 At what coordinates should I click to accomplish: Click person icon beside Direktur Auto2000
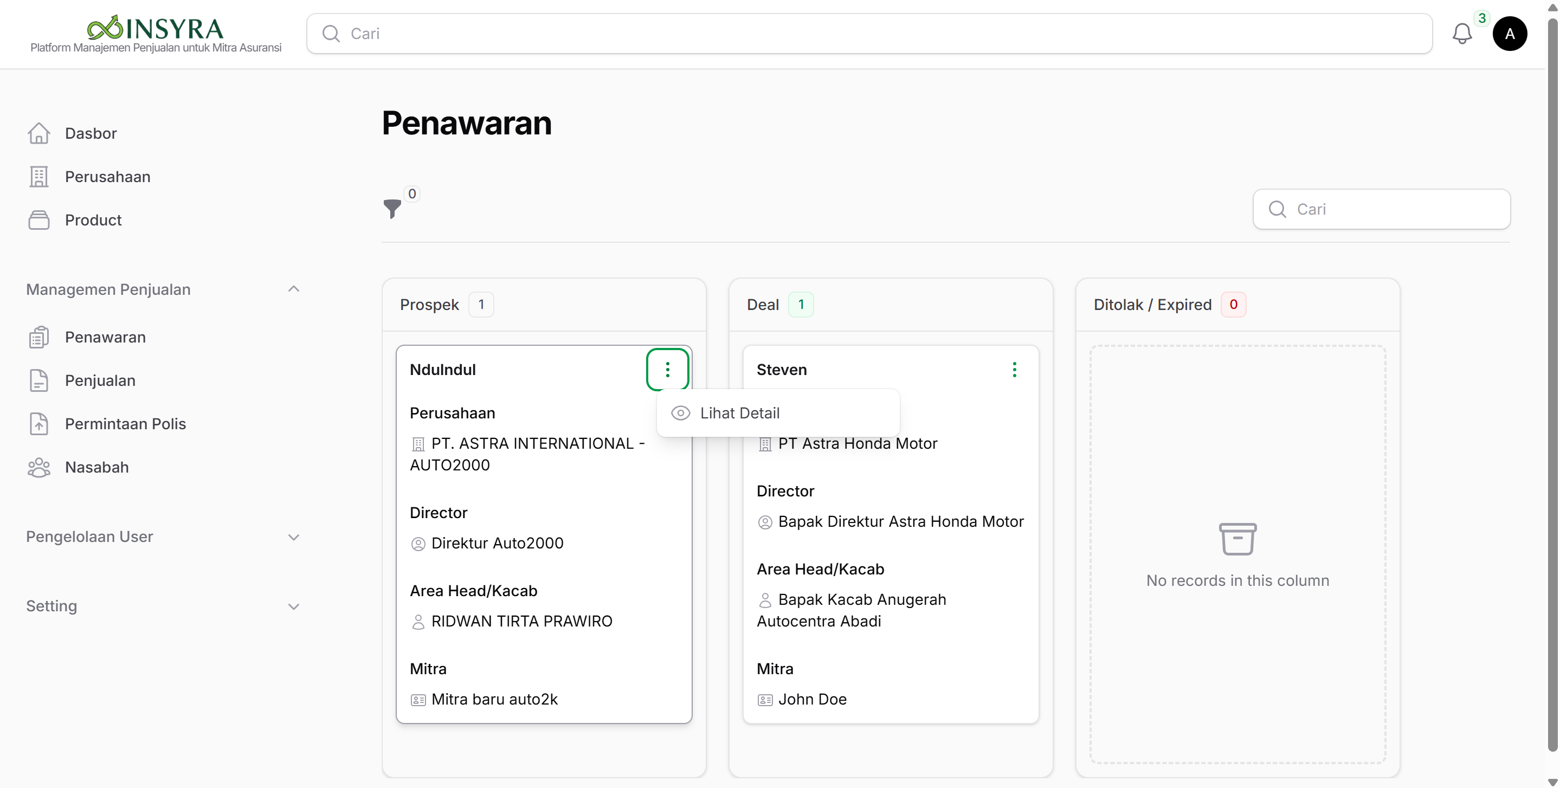(x=418, y=544)
